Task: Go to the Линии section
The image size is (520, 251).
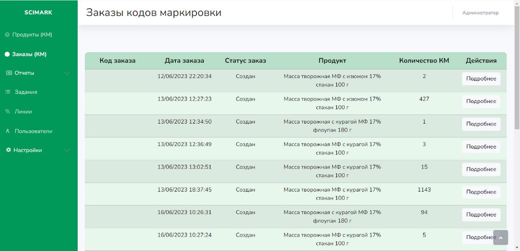Action: pyautogui.click(x=23, y=112)
